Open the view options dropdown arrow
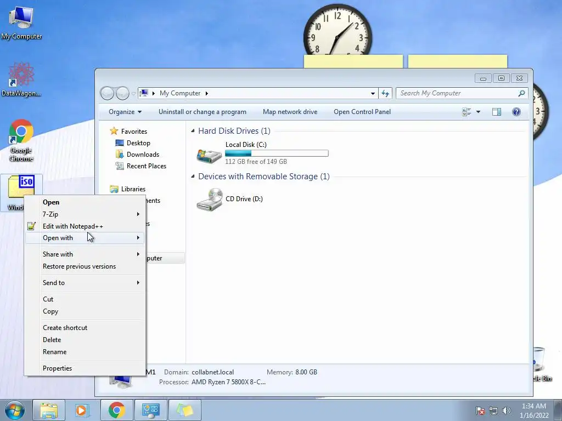Screen dimensions: 562x421 click(x=478, y=112)
